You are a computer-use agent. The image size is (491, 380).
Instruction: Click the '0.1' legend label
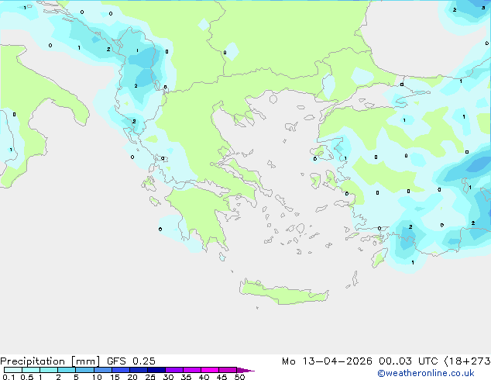pos(9,377)
